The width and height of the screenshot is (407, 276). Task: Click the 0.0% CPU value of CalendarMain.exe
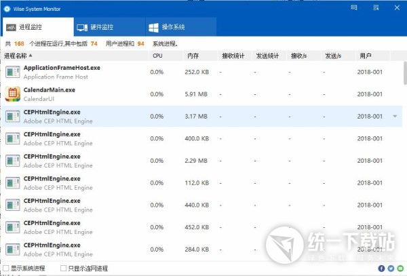pyautogui.click(x=157, y=94)
